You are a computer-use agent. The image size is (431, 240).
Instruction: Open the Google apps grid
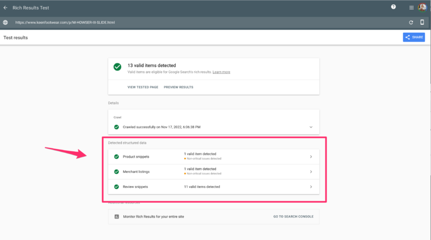(411, 8)
